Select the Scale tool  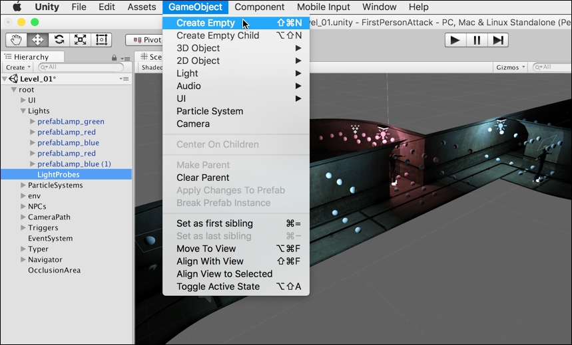point(81,40)
